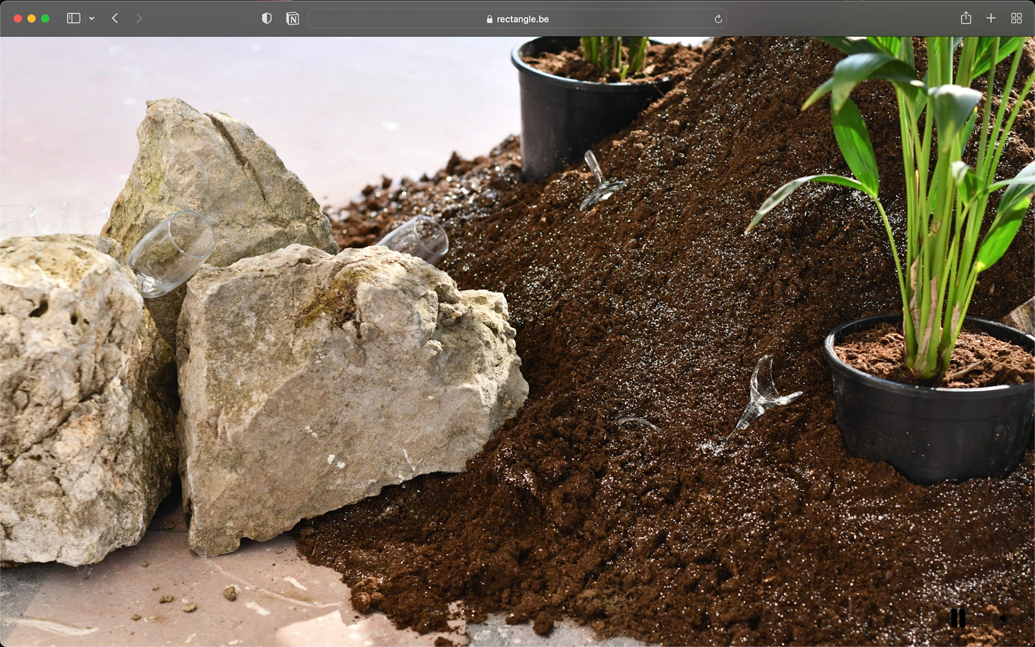Reload the current page
This screenshot has height=647, width=1035.
718,19
